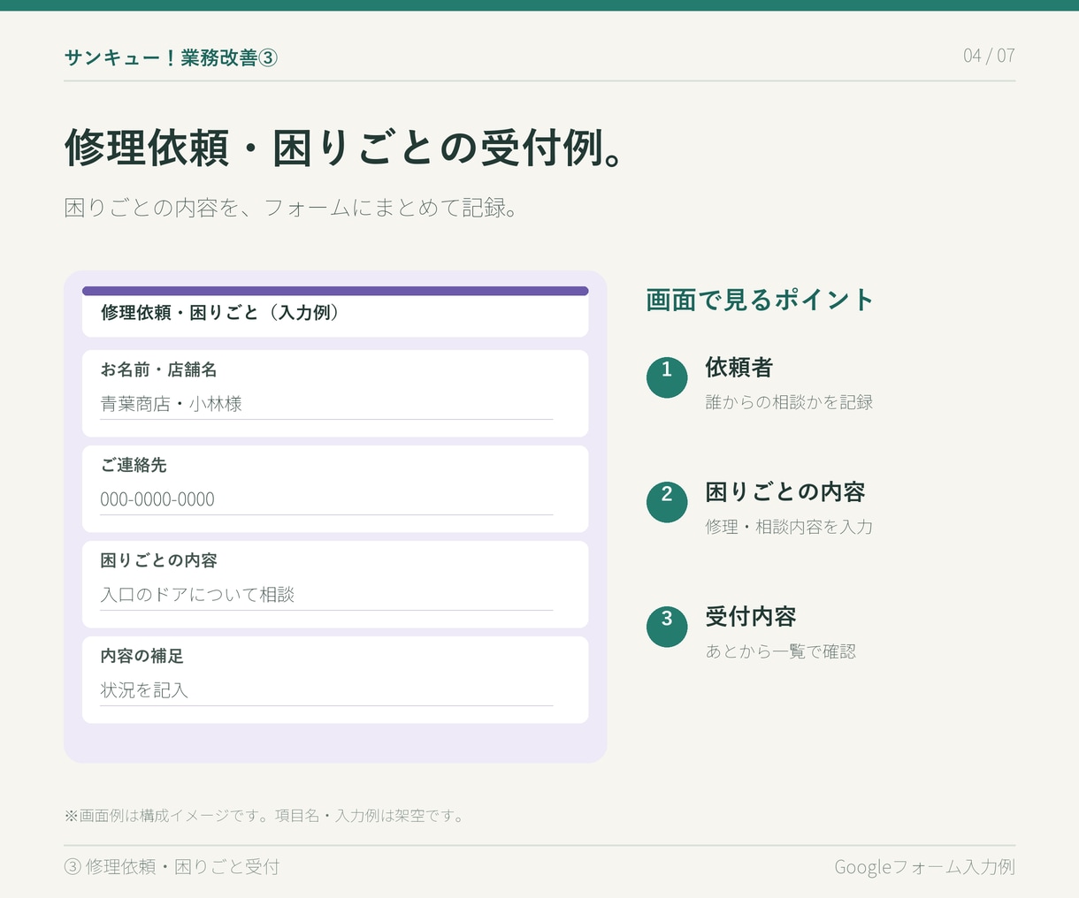Viewport: 1079px width, 898px height.
Task: Click the numbered circle 1 beside 依頼者
Action: click(x=667, y=377)
